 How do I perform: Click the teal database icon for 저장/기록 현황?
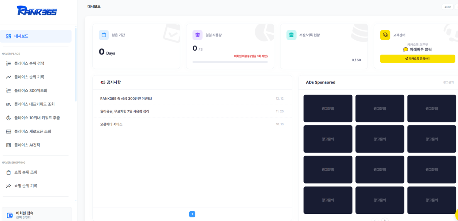tap(291, 35)
